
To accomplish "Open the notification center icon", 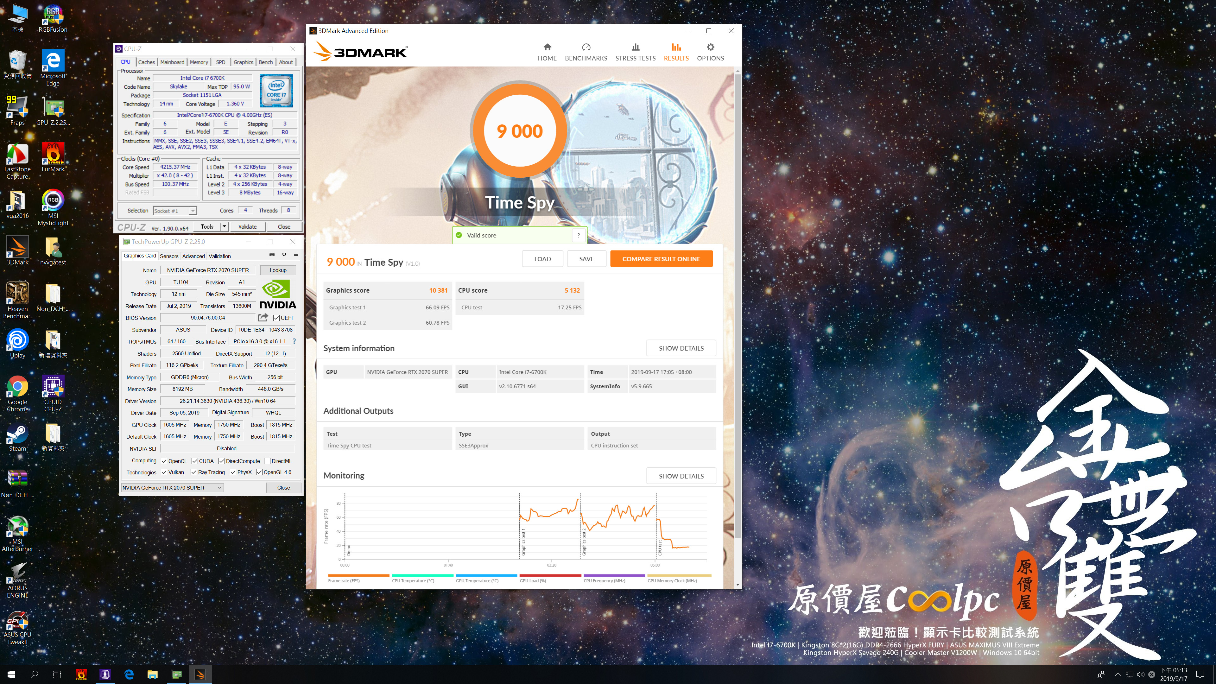I will click(x=1200, y=674).
